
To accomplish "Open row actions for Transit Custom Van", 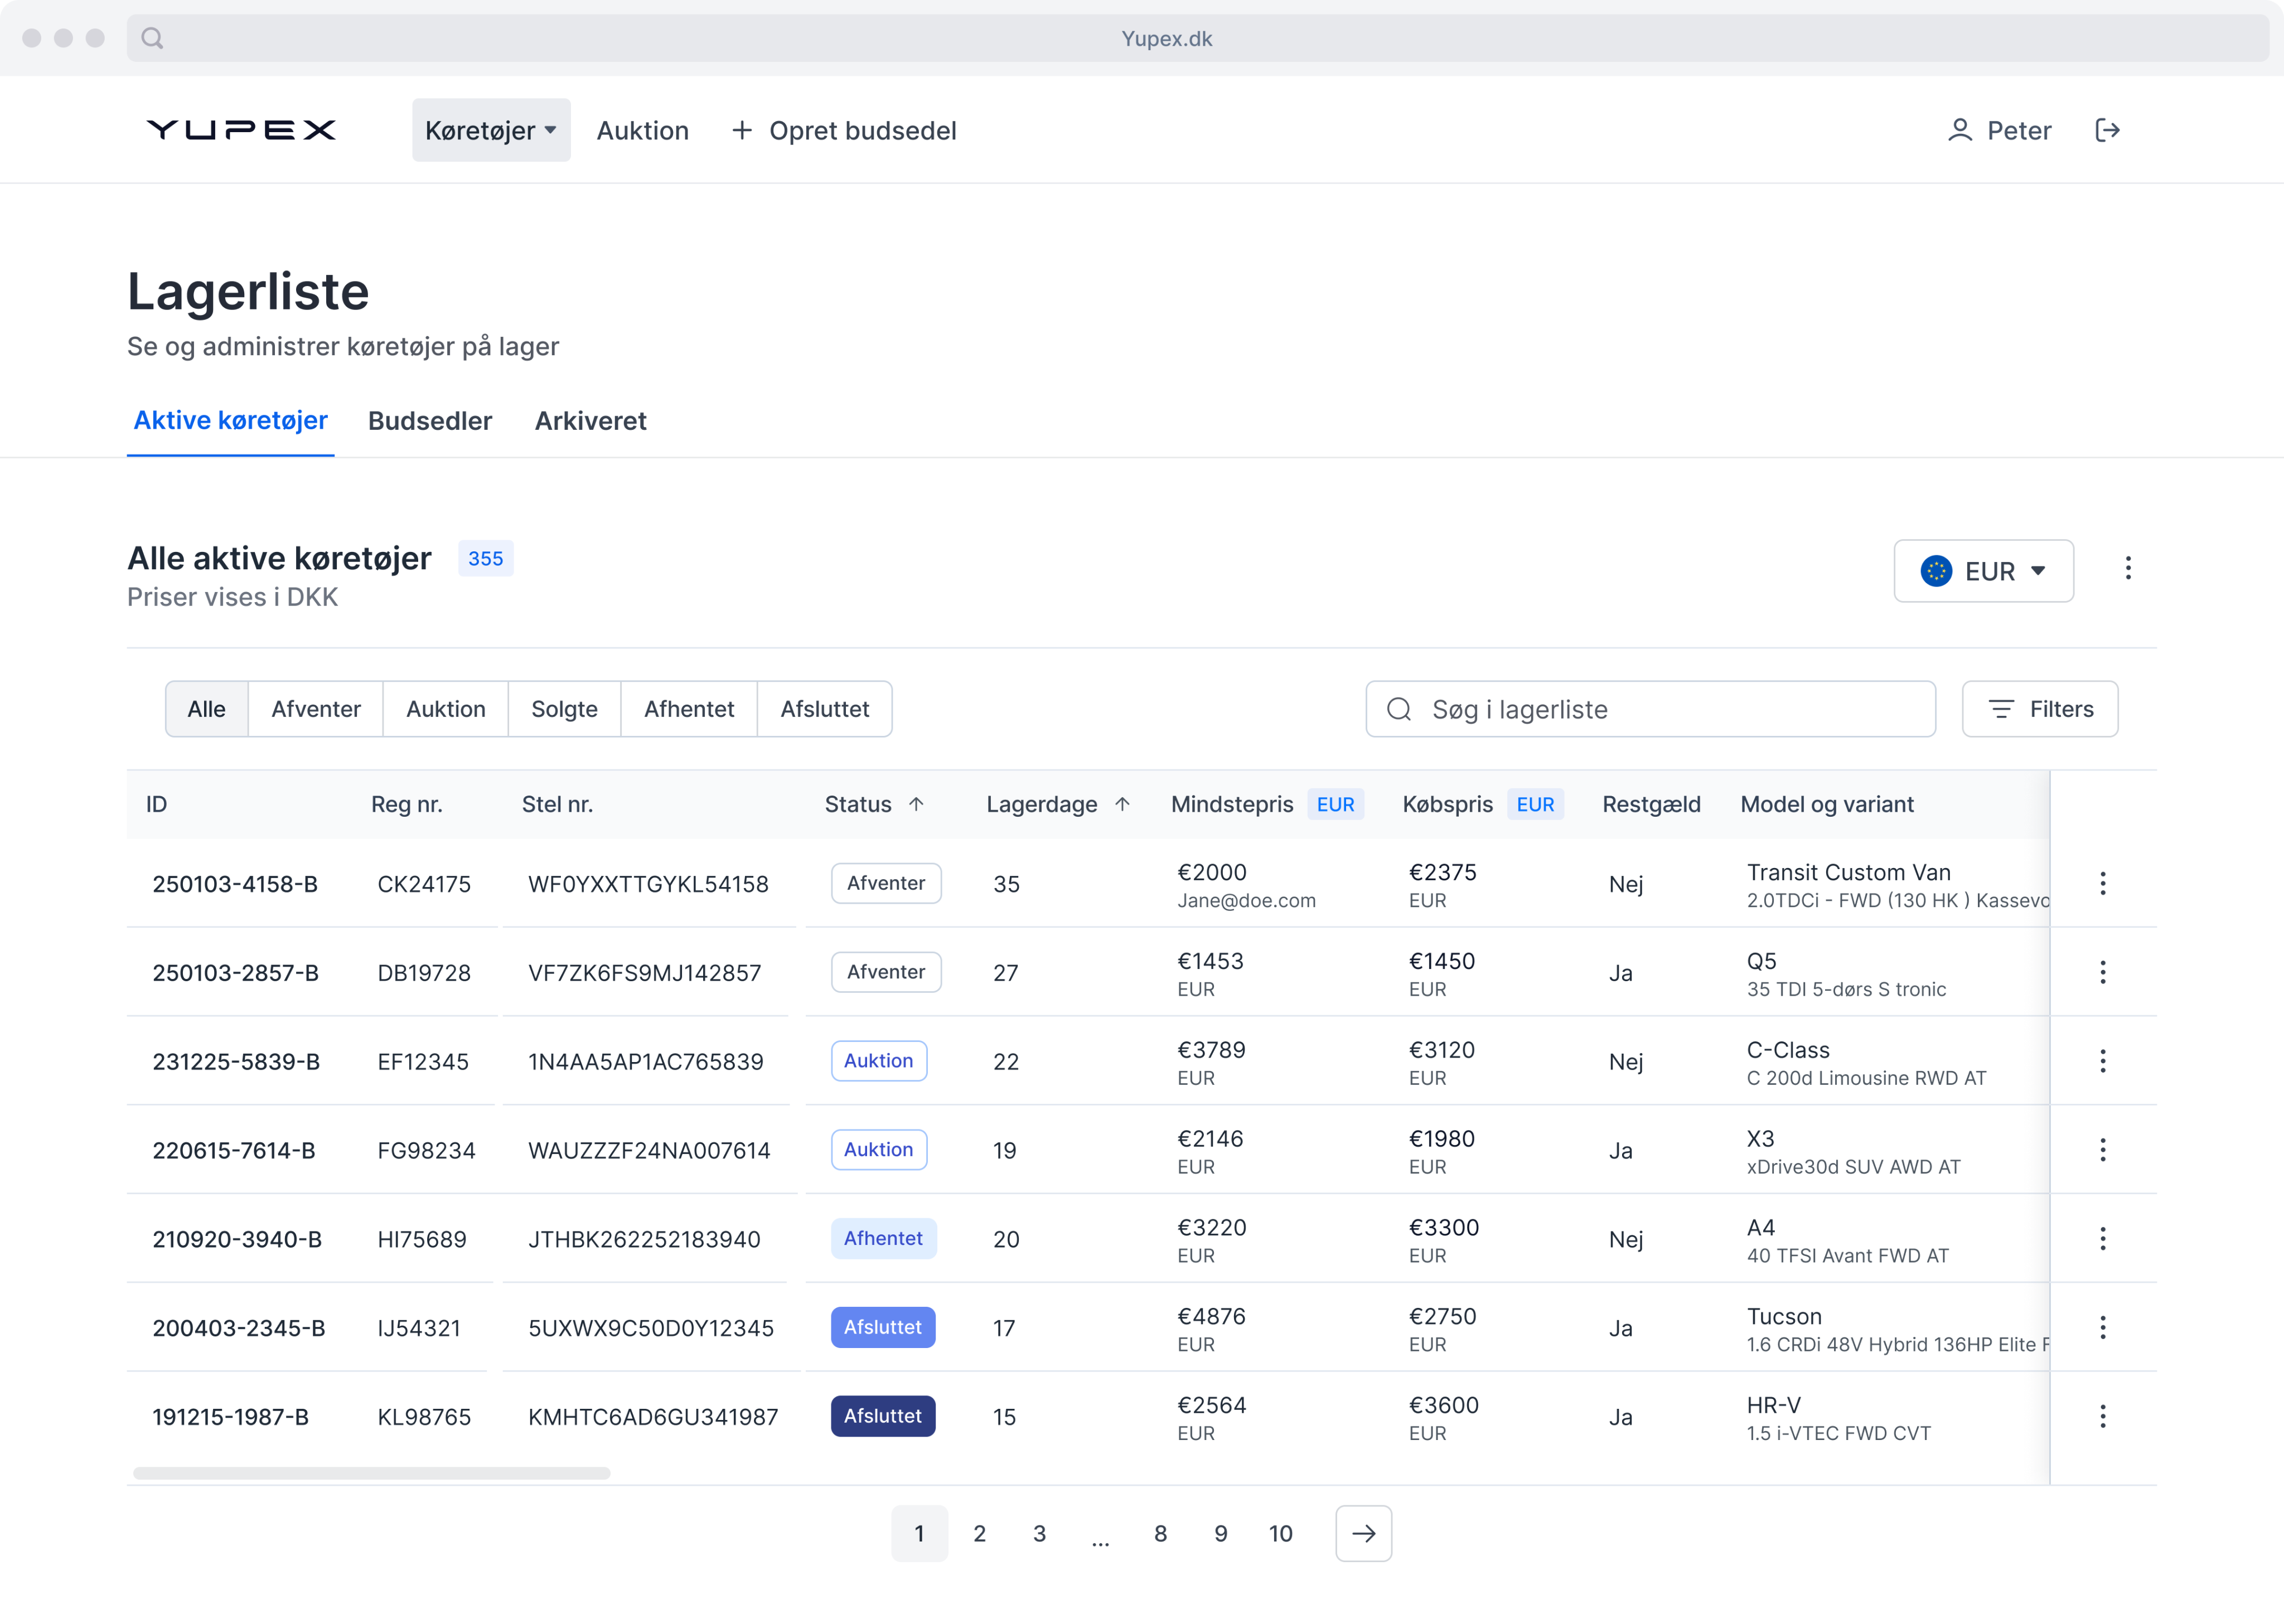I will (2102, 884).
